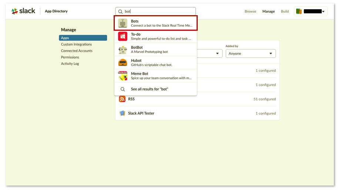This screenshot has width=338, height=190.
Task: Click the team avatar icon in header
Action: coord(299,11)
